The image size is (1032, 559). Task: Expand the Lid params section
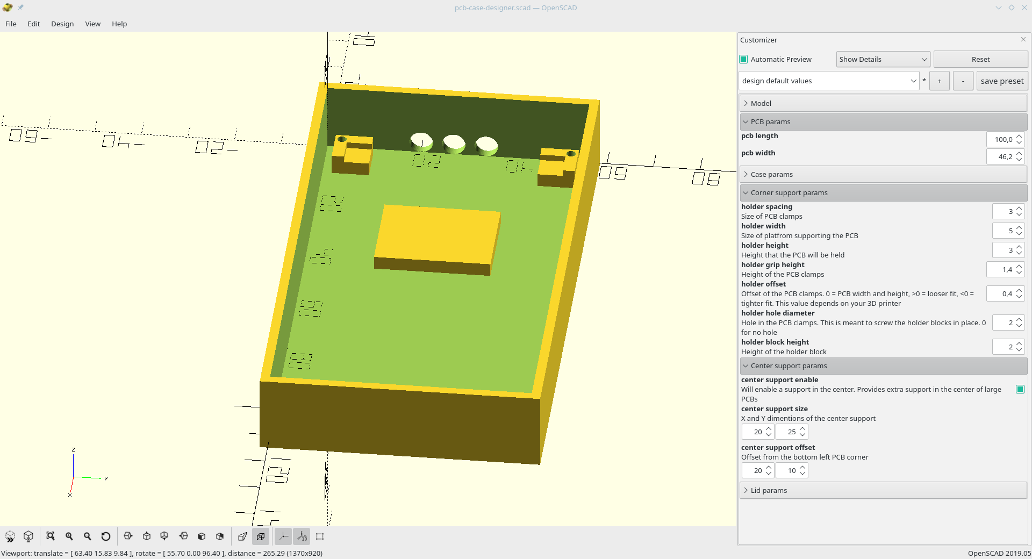point(883,490)
